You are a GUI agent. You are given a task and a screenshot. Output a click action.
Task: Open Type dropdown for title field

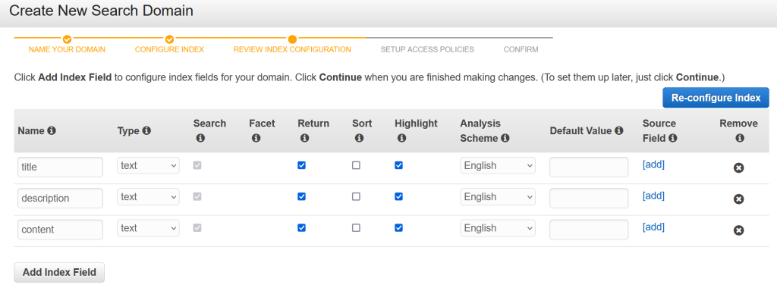click(x=148, y=166)
